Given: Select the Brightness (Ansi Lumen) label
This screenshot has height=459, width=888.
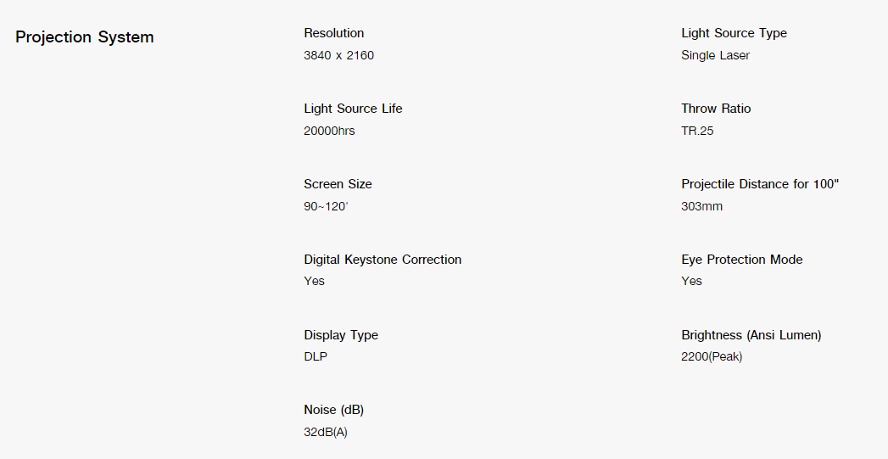Looking at the screenshot, I should pos(751,335).
